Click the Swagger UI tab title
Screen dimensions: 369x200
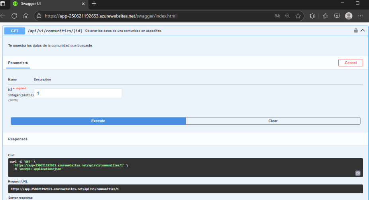(x=31, y=4)
